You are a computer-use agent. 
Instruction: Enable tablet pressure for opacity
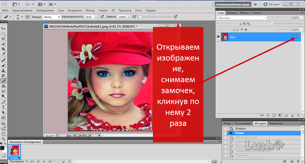pos(102,17)
